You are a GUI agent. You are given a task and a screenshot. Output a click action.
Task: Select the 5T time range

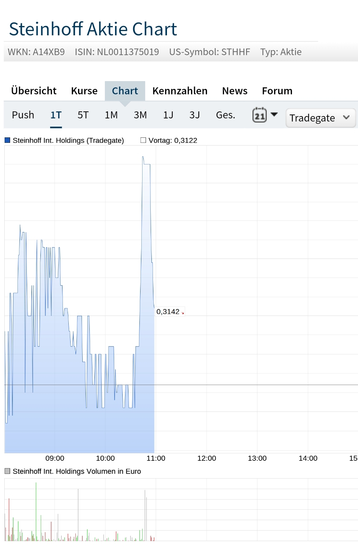coord(82,115)
